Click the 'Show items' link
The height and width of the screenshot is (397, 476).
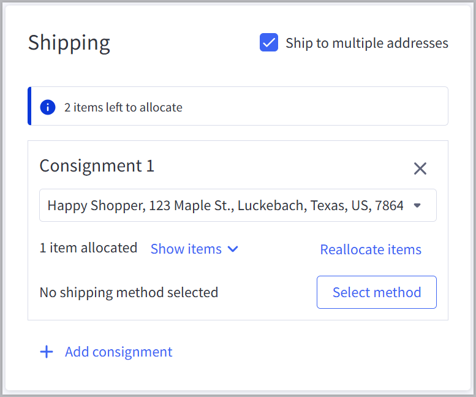coord(186,249)
